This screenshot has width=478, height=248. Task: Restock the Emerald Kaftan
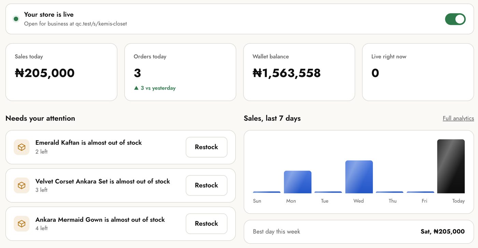[207, 147]
